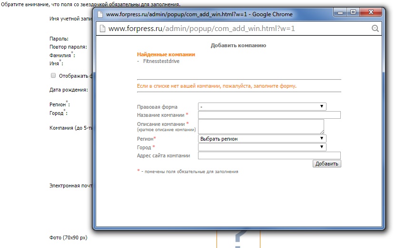
Task: Click the Обратите внимание notice in background page
Action: pos(90,4)
